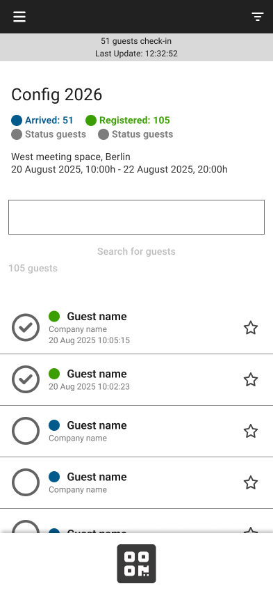Check in the fourth guest circle
Viewport: 273px width, 593px height.
coord(26,482)
